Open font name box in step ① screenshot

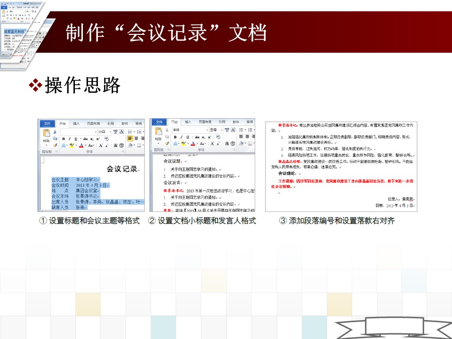pyautogui.click(x=79, y=132)
